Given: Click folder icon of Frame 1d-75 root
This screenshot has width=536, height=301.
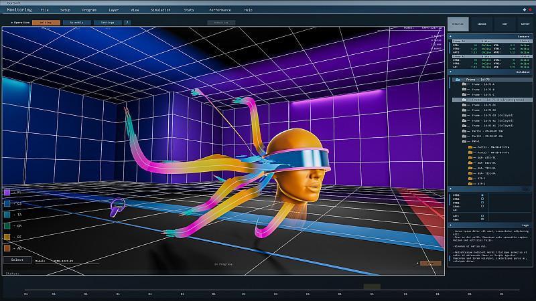Looking at the screenshot, I should (x=458, y=80).
